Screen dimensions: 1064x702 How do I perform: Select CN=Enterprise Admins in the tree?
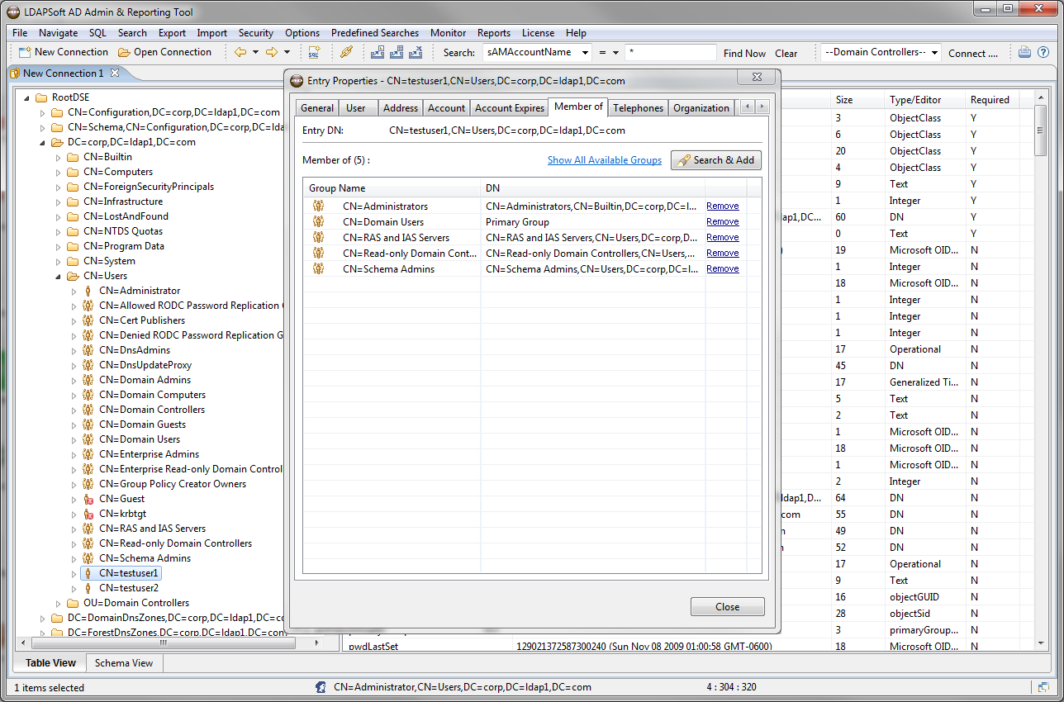point(149,454)
